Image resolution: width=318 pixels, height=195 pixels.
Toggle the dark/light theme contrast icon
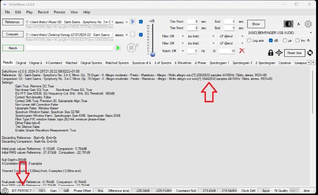[x=288, y=24]
